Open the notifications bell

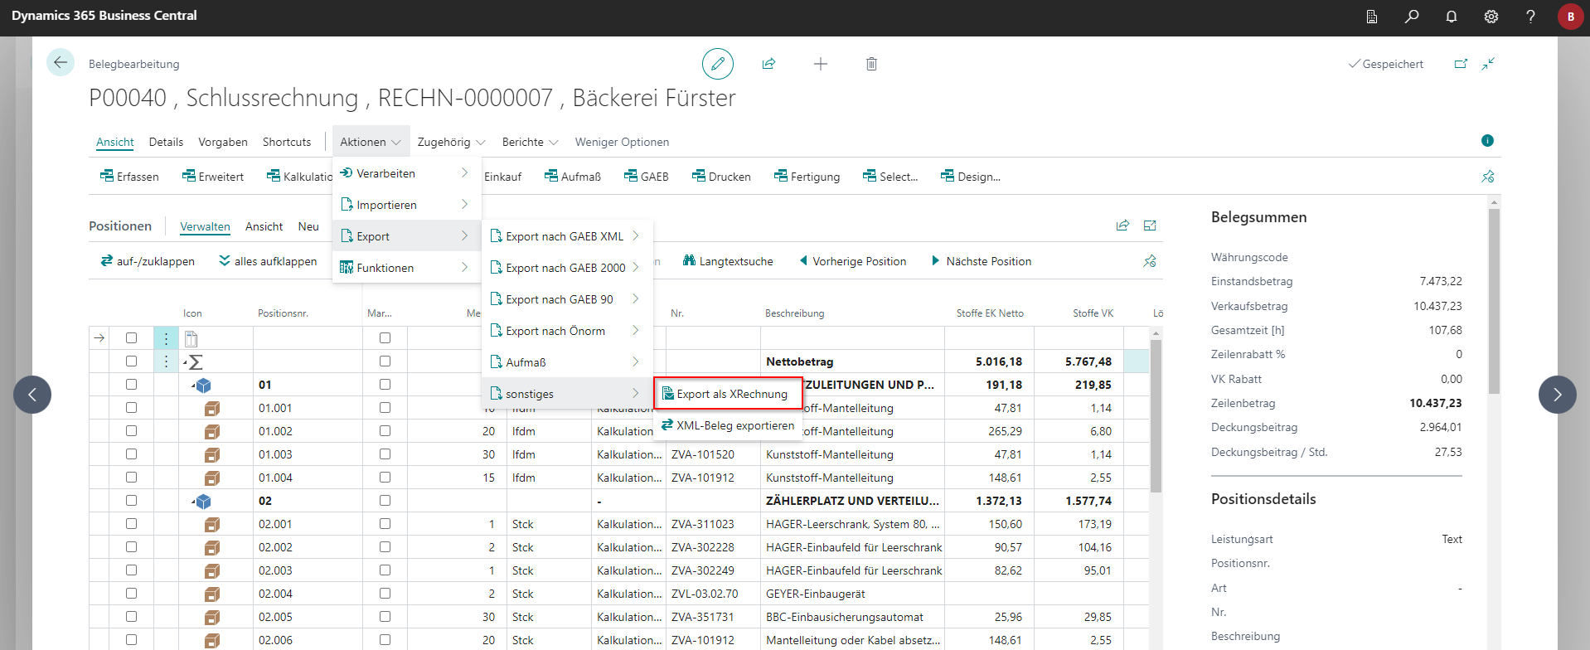click(1452, 17)
